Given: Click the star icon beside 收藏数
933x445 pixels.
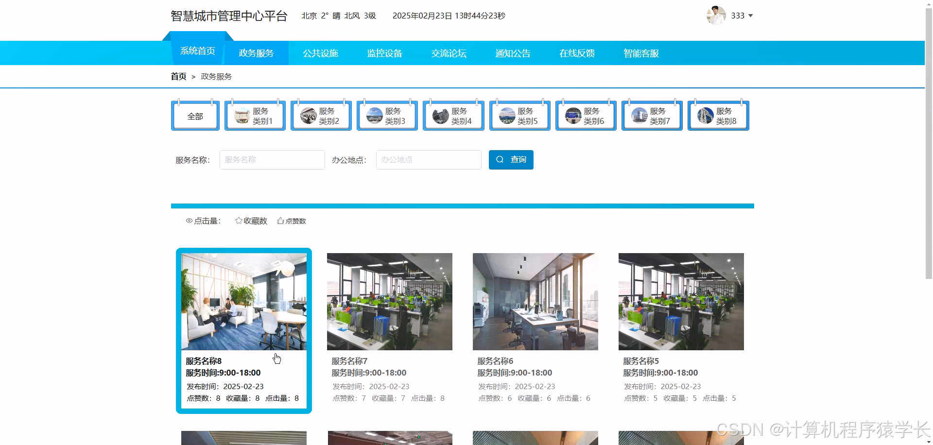Looking at the screenshot, I should (x=238, y=220).
